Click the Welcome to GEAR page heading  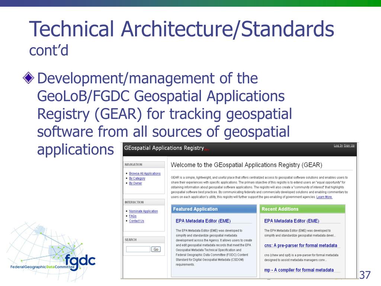(246, 165)
